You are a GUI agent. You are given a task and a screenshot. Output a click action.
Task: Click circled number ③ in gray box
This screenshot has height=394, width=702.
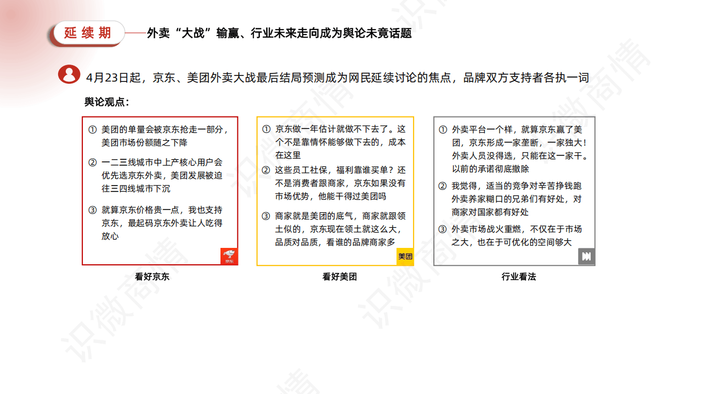(x=442, y=229)
